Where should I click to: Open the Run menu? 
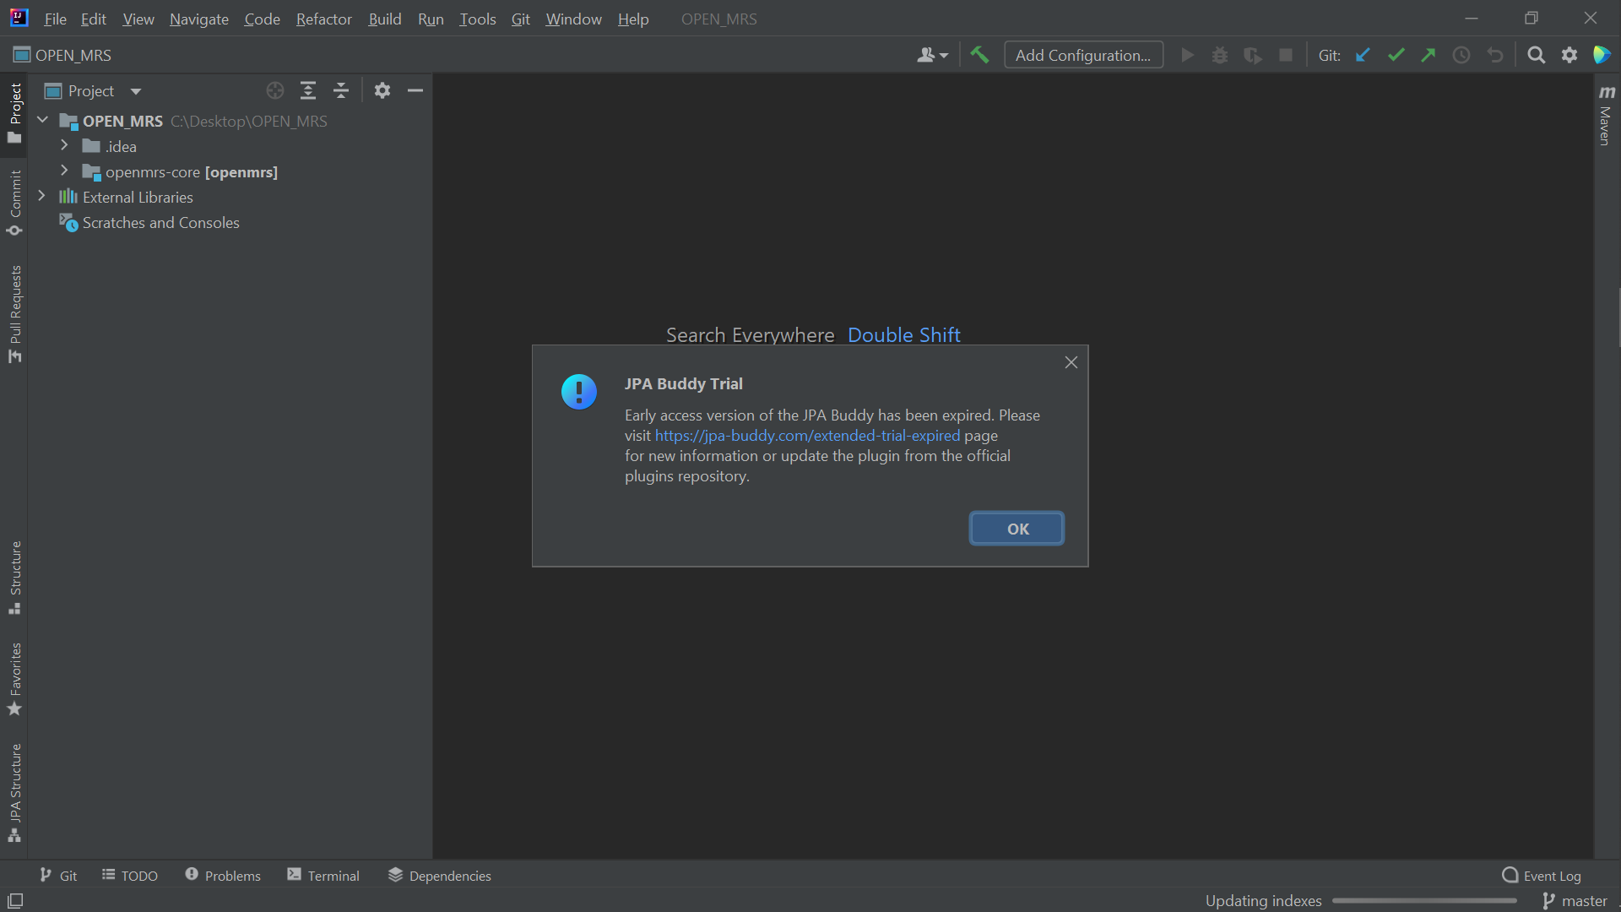coord(431,19)
